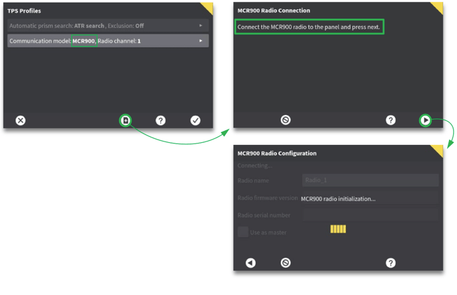The height and width of the screenshot is (295, 457).
Task: Click the X cancel icon in TPS Profiles
Action: [x=21, y=120]
